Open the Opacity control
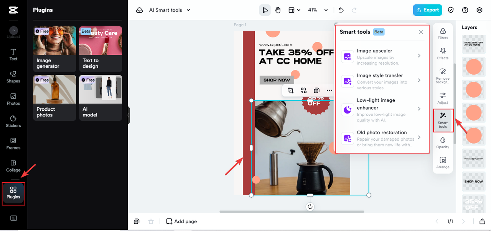The image size is (491, 231). click(x=443, y=143)
